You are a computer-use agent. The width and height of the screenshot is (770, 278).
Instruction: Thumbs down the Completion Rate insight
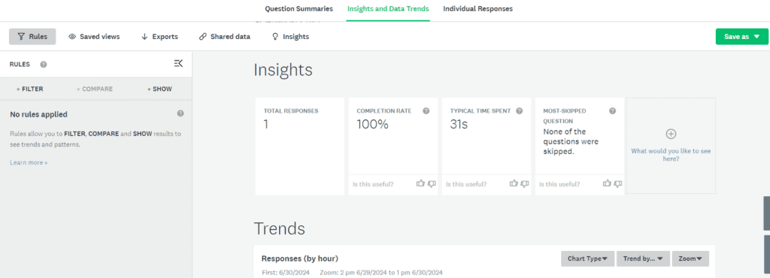tap(432, 184)
